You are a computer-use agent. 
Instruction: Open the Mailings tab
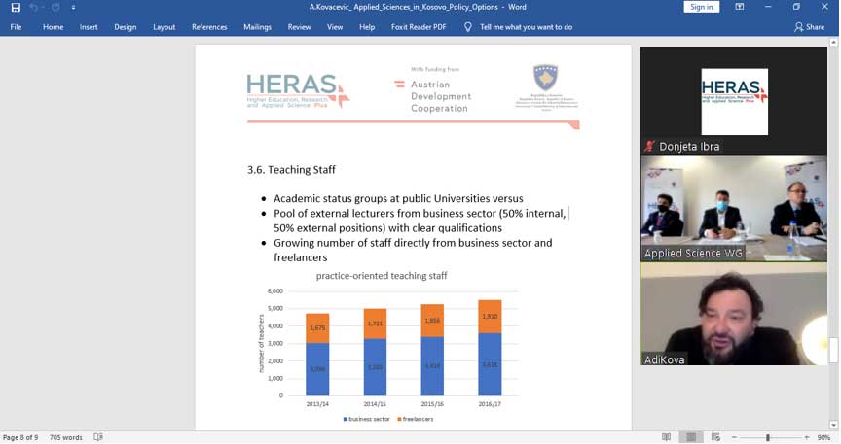coord(257,27)
